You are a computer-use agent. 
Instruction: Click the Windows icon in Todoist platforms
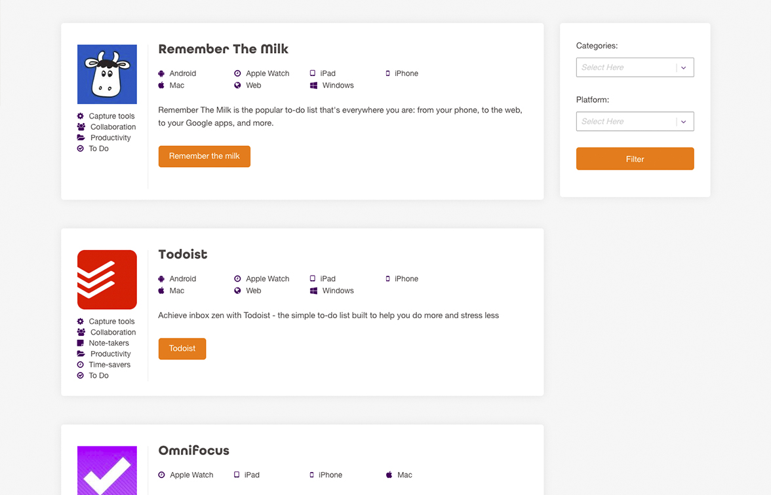[313, 291]
